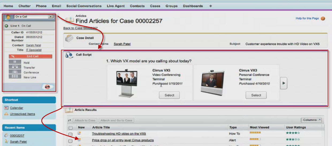This screenshot has width=332, height=146.
Task: Click the Attach to Case button
Action: tap(85, 120)
